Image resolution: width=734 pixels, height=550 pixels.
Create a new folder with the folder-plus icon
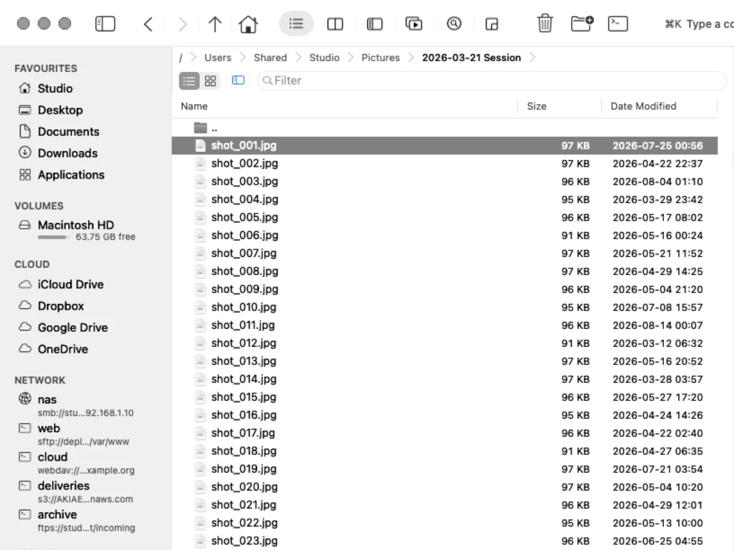581,24
